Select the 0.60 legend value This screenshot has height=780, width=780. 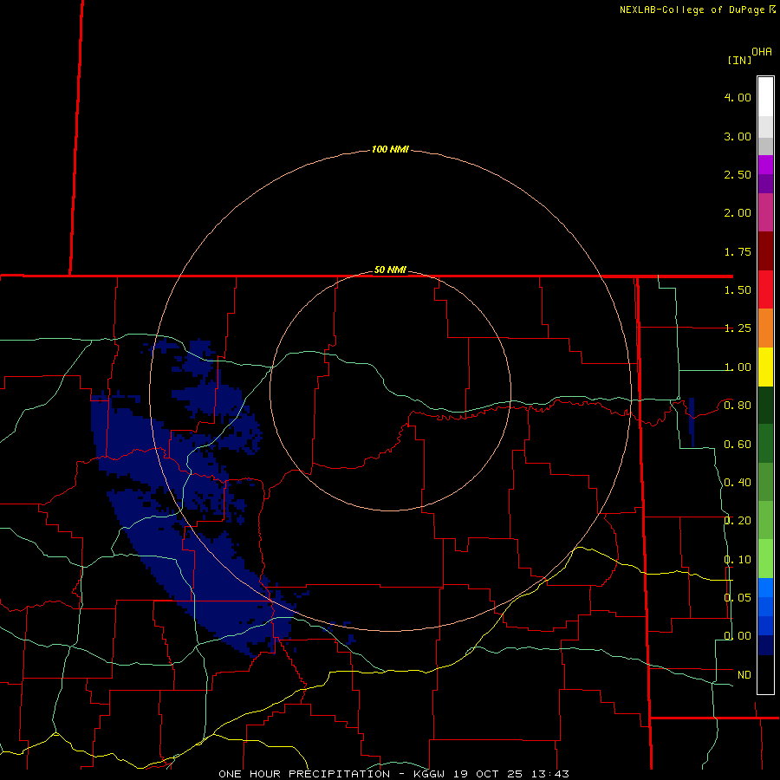738,445
